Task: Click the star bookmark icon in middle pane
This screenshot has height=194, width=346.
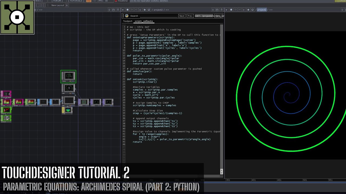Action: click(x=145, y=10)
